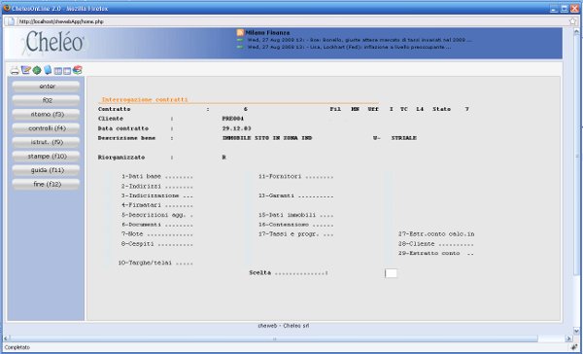Select menu option 29-Estratto conto
Screen dimensions: 583x354
pos(436,253)
